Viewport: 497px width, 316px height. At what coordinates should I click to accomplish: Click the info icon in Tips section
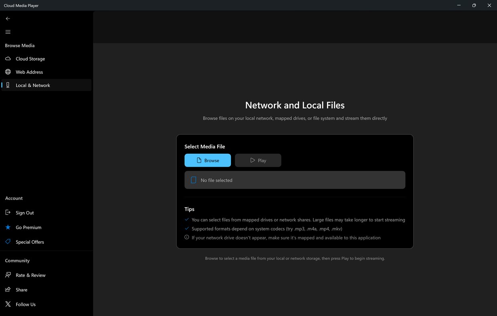tap(186, 237)
